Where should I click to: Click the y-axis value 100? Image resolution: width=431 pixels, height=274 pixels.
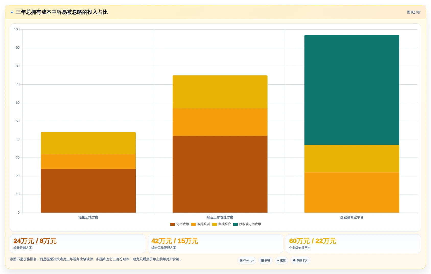(x=17, y=29)
